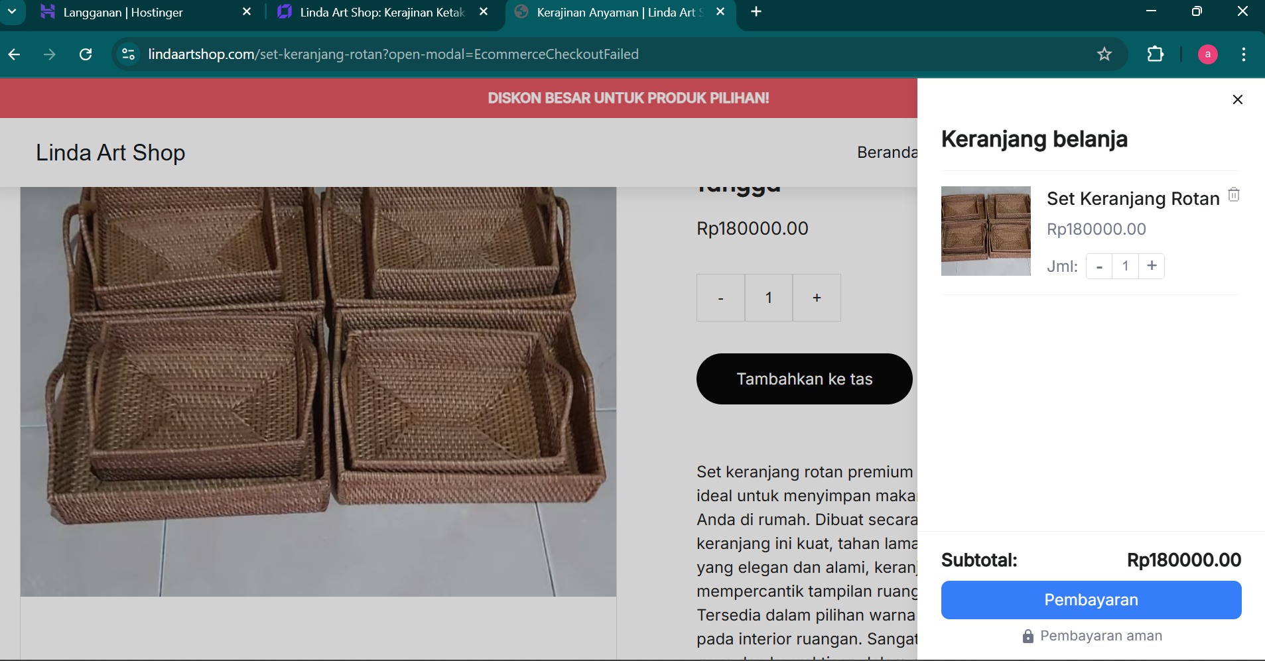Click Tambahkan ke tas
This screenshot has width=1265, height=661.
coord(804,379)
